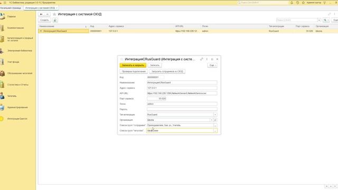Open the Администрирование section

click(17, 107)
